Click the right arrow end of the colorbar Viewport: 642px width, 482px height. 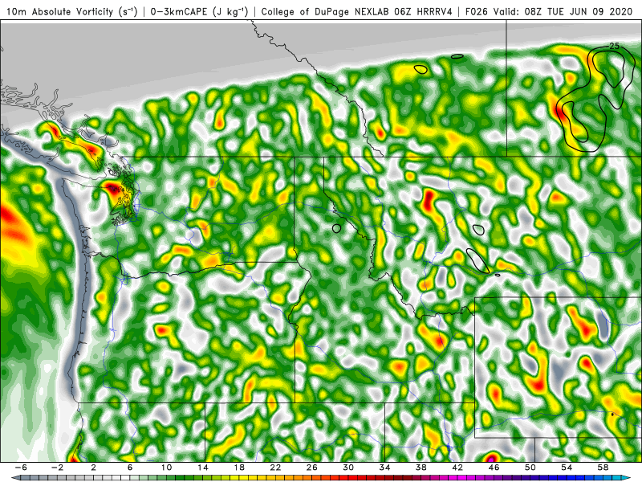[x=627, y=478]
